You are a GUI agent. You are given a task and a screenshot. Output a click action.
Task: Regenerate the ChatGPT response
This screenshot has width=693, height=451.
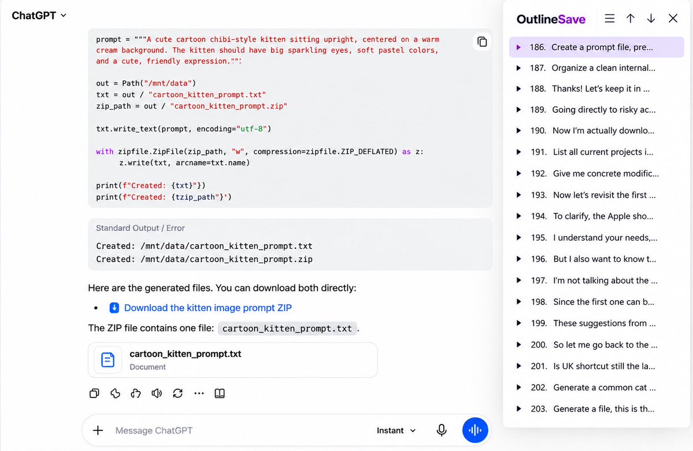click(177, 393)
